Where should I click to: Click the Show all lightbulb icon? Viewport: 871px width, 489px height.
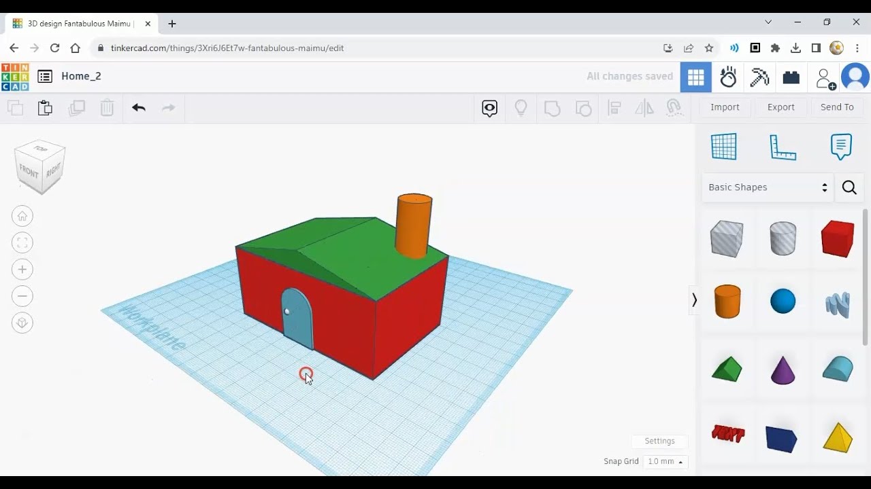pyautogui.click(x=521, y=108)
